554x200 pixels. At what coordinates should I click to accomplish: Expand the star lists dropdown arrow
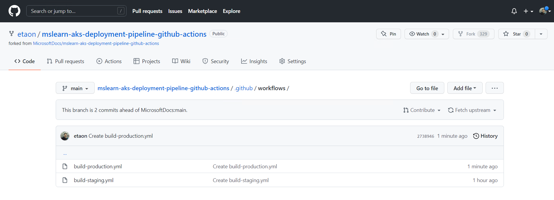point(541,34)
